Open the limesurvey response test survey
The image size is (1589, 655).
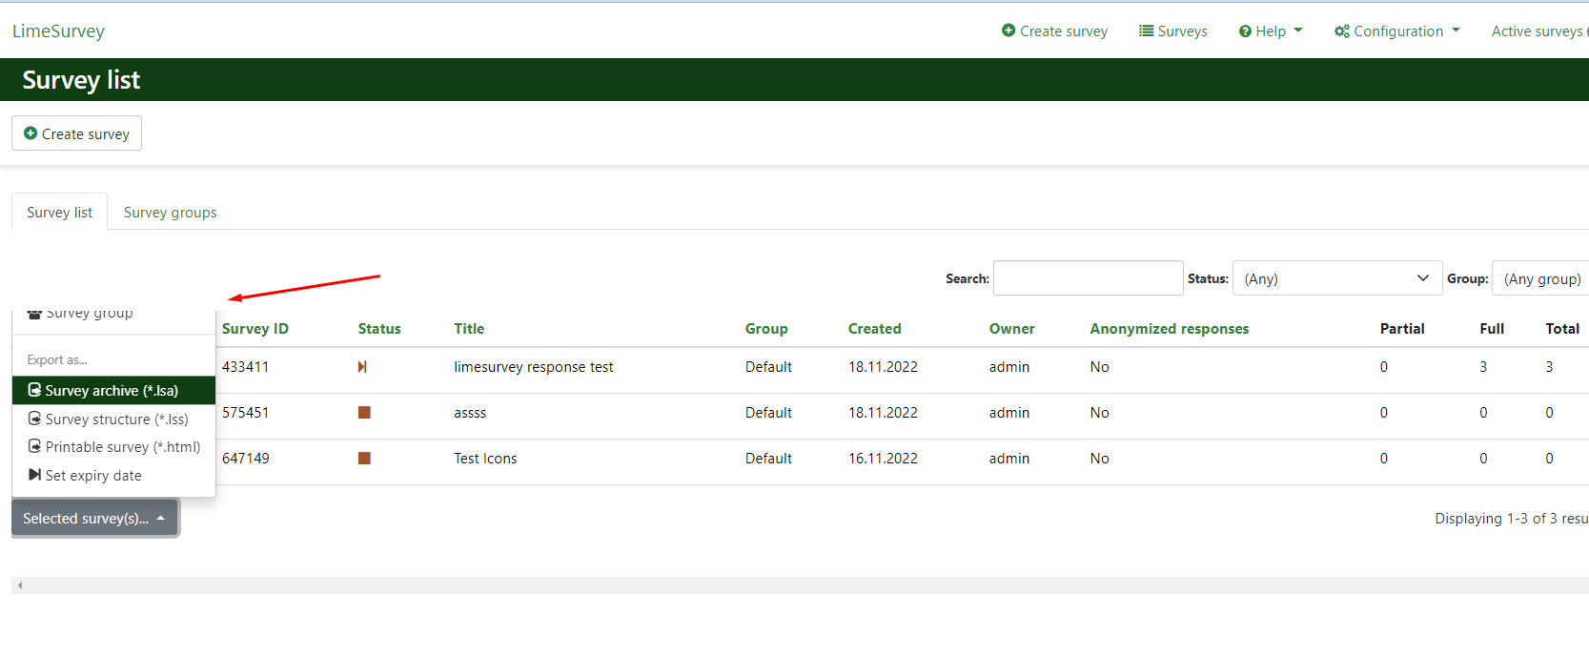[533, 367]
